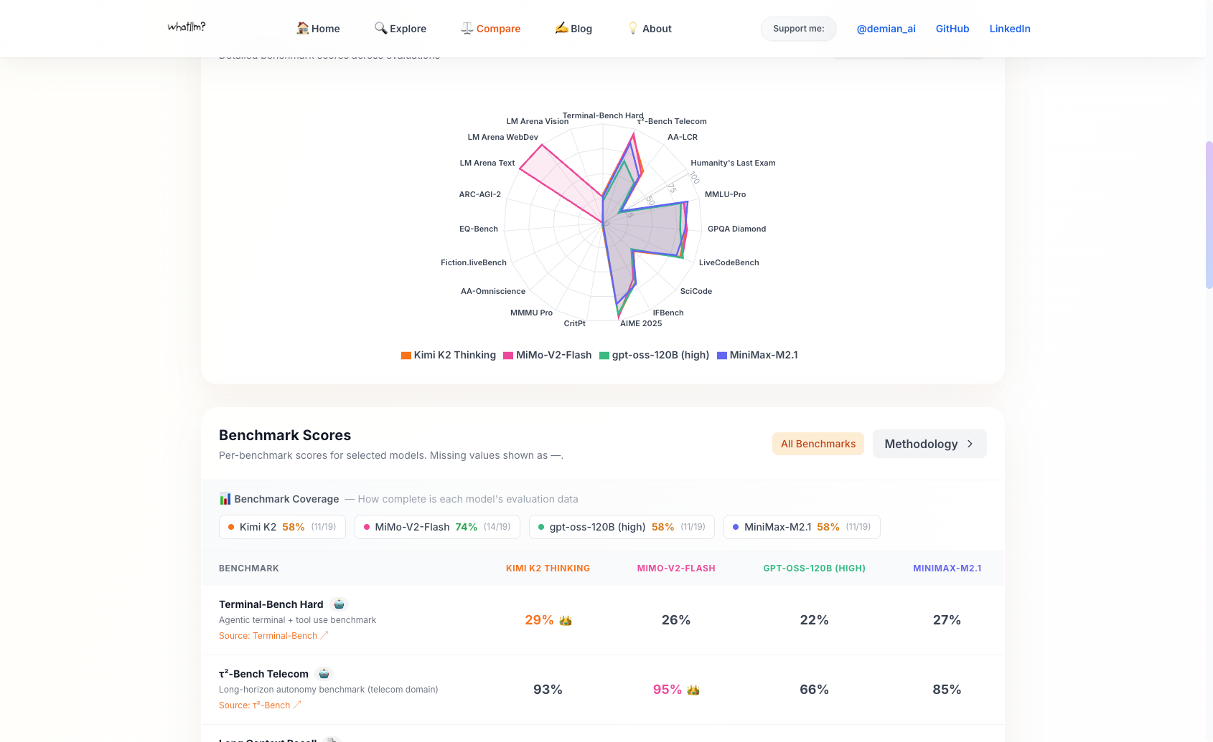
Task: Click the whatllm logo
Action: click(x=186, y=27)
